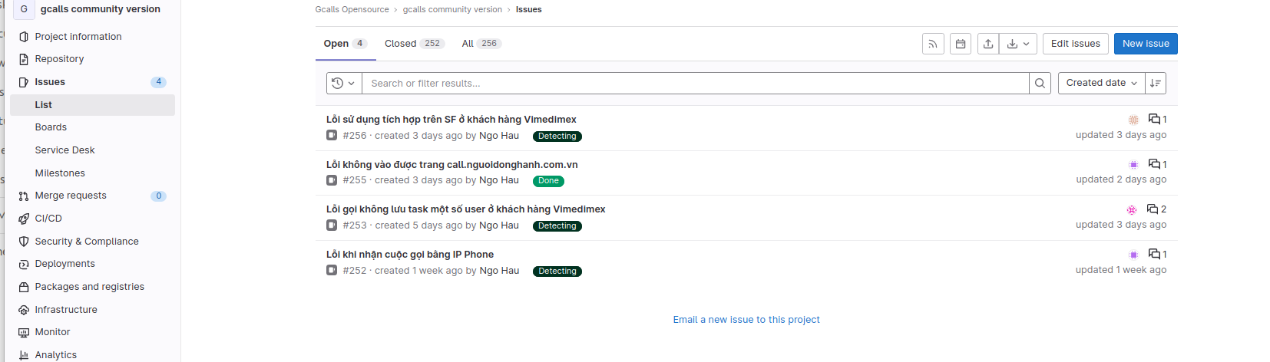The height and width of the screenshot is (362, 1270).
Task: Click the subscribe to calendar icon
Action: coord(960,44)
